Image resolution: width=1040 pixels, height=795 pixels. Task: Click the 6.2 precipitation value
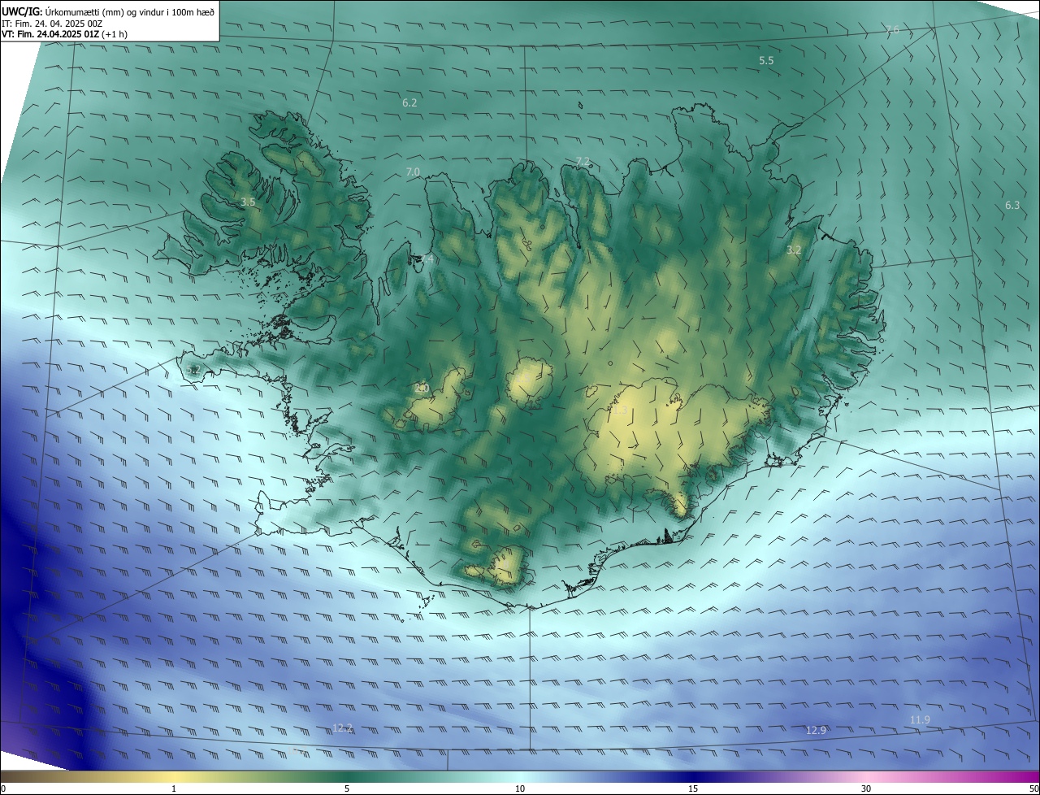(x=409, y=102)
